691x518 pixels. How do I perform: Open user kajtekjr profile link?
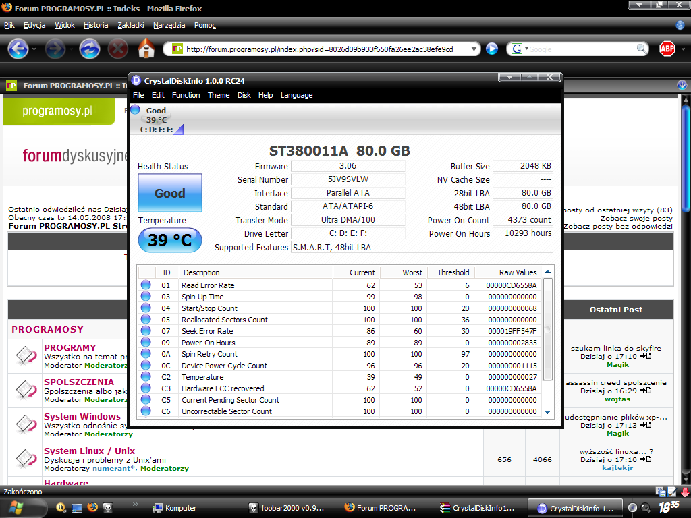click(617, 468)
